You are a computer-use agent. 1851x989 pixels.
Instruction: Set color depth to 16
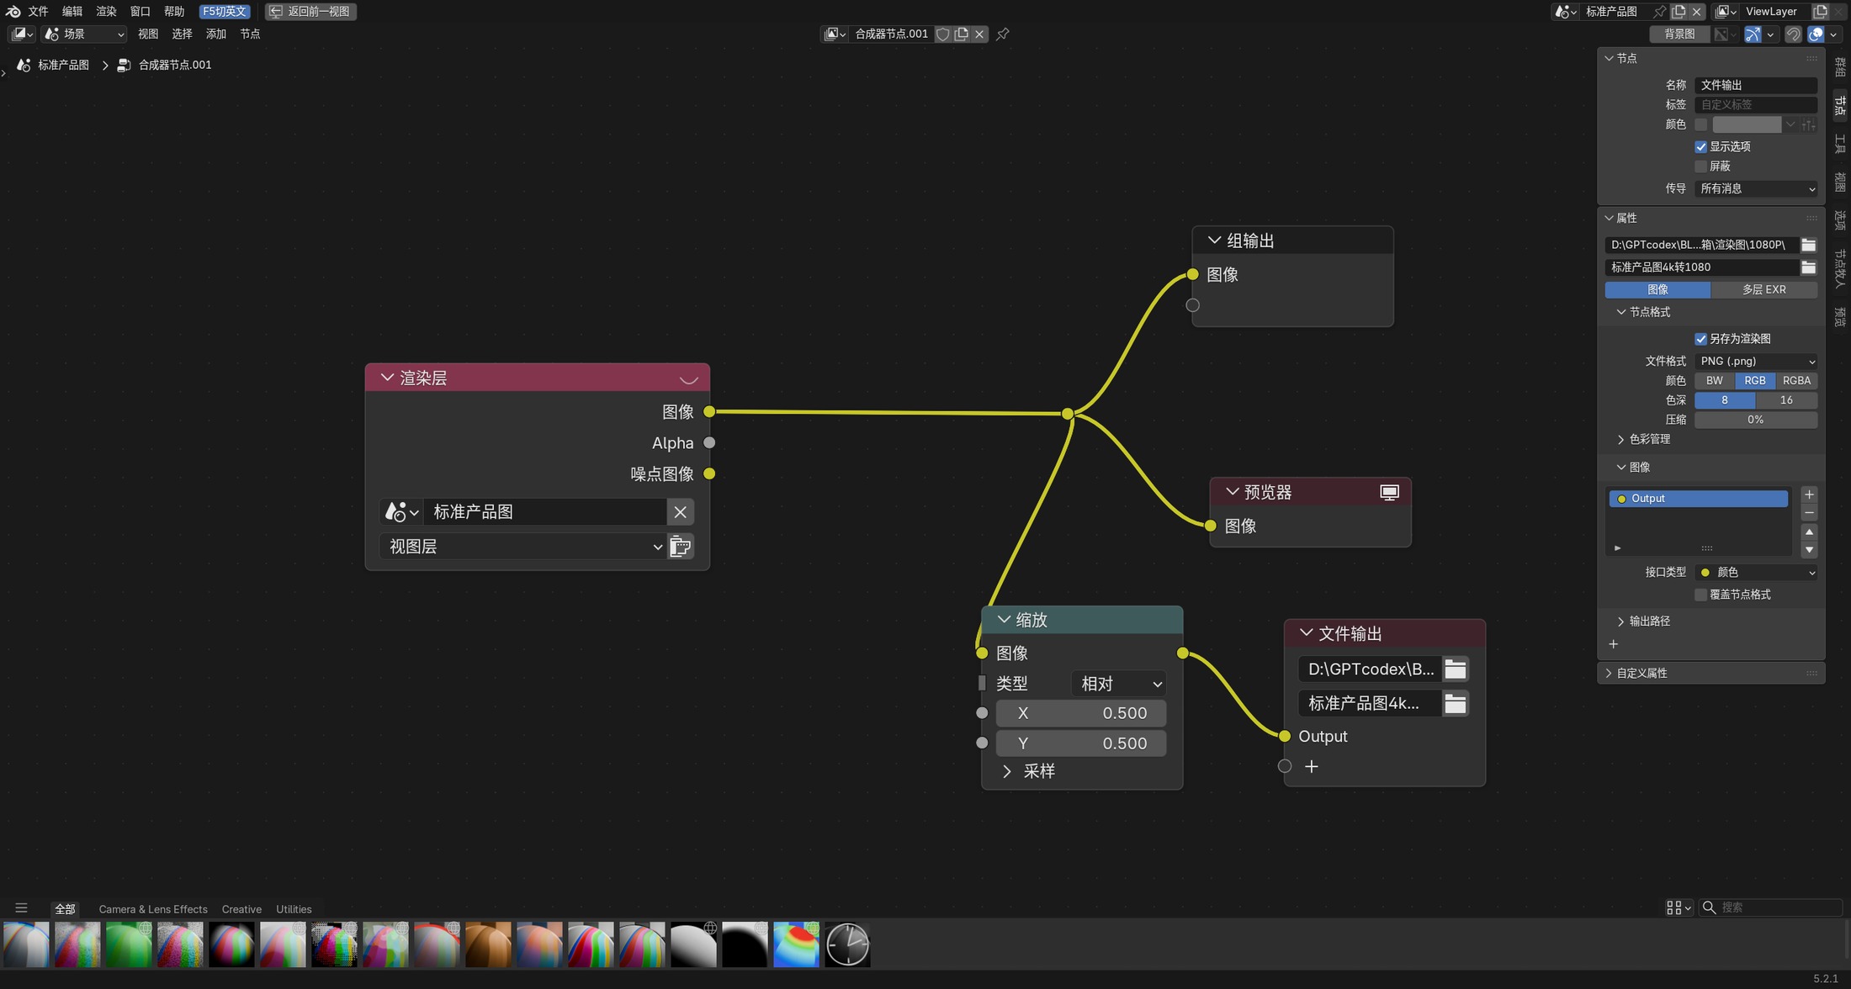[1786, 400]
